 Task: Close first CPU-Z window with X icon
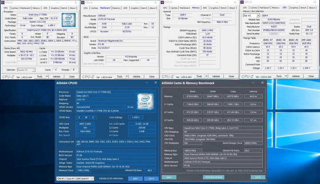point(76,3)
